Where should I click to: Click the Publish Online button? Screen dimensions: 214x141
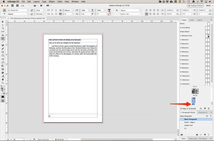[x=195, y=6]
